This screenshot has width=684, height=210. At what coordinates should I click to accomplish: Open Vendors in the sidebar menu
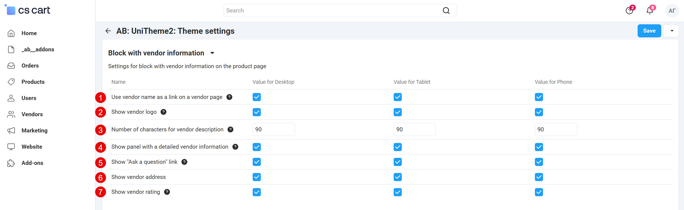coord(32,114)
